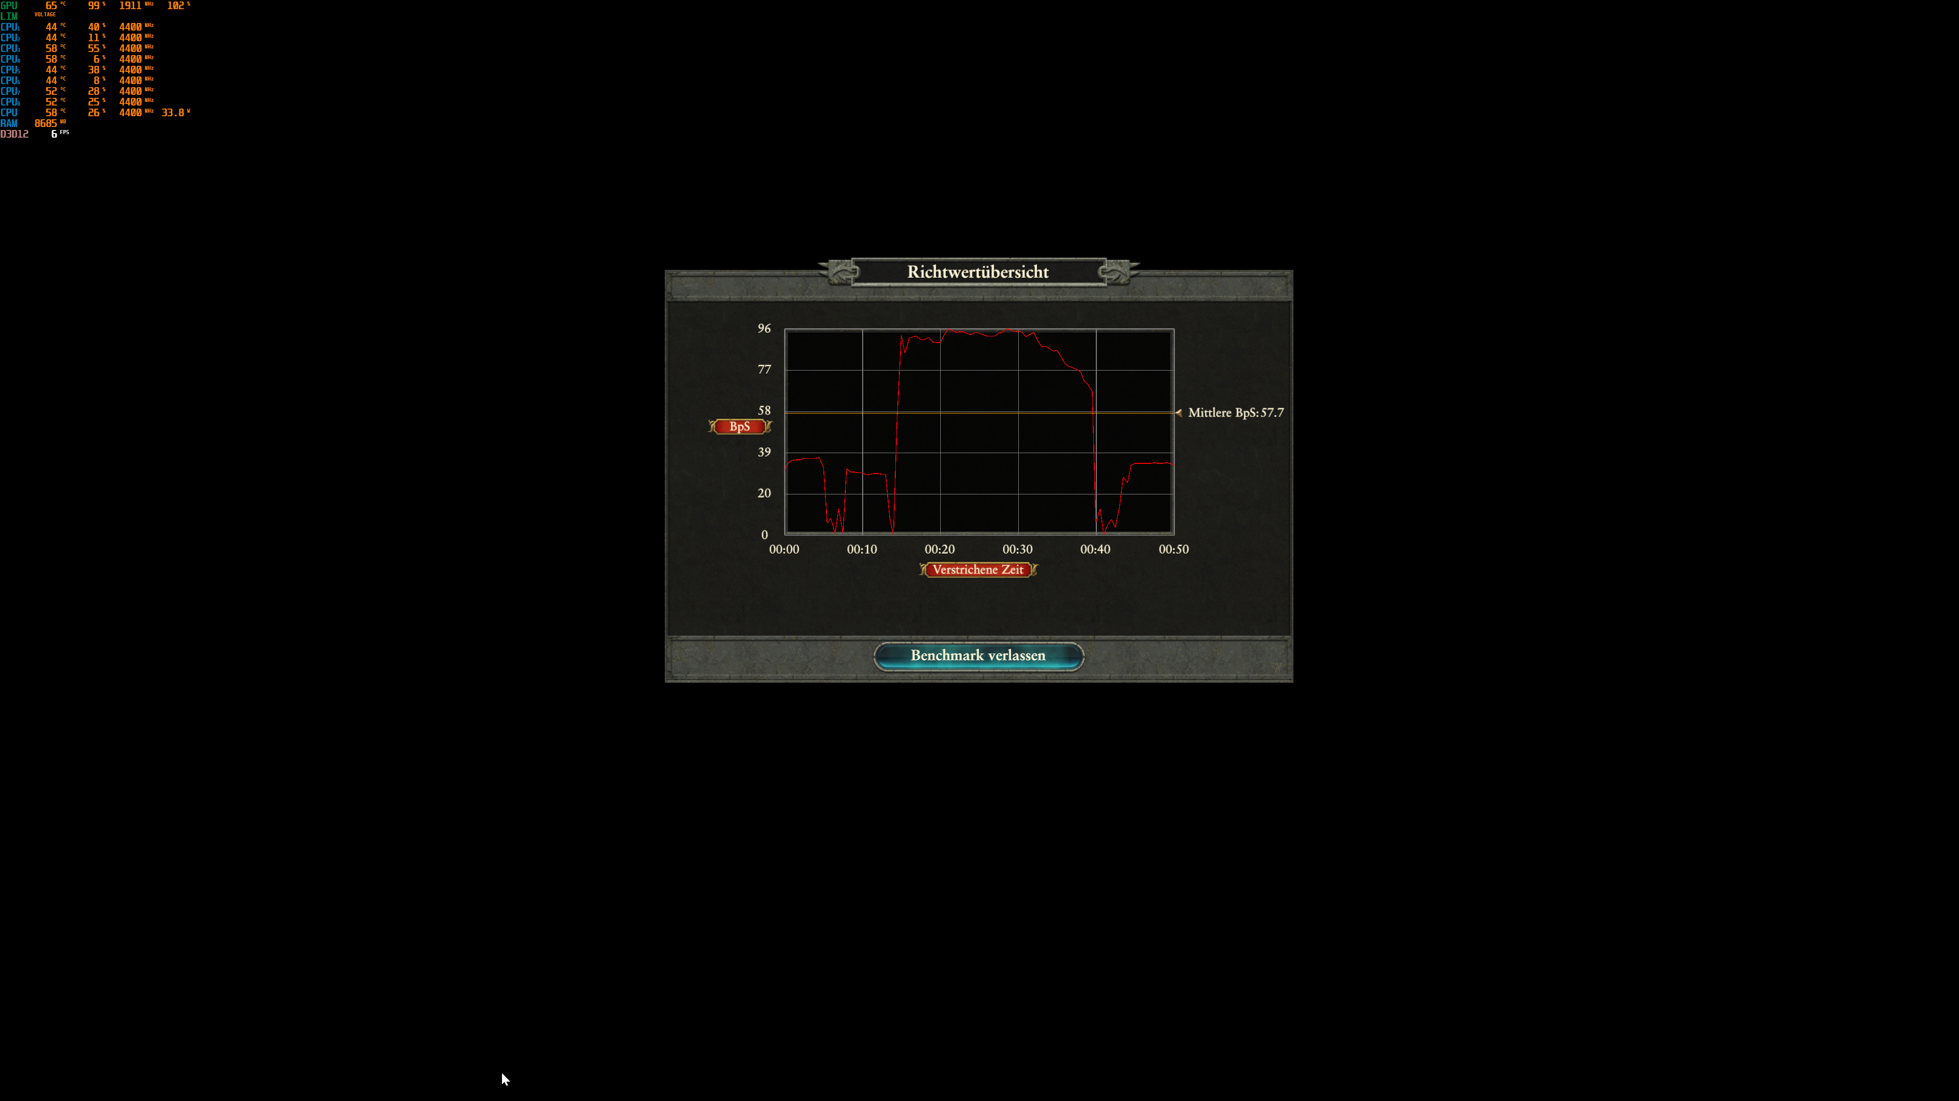Click the 00:00 start label of the timeline

pyautogui.click(x=785, y=548)
